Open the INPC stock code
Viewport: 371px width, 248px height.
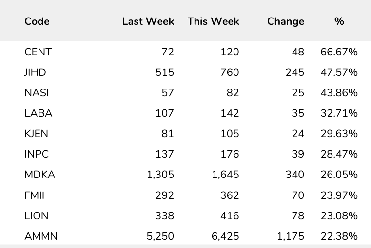[x=37, y=154]
